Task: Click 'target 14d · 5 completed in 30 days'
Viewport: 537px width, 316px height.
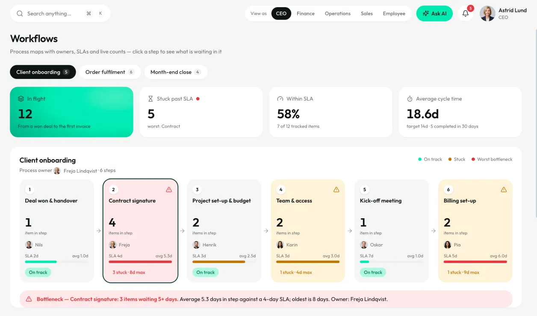Action: (x=443, y=126)
